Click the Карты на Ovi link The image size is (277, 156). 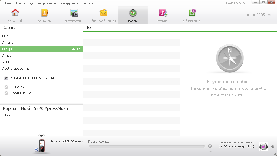(x=21, y=93)
